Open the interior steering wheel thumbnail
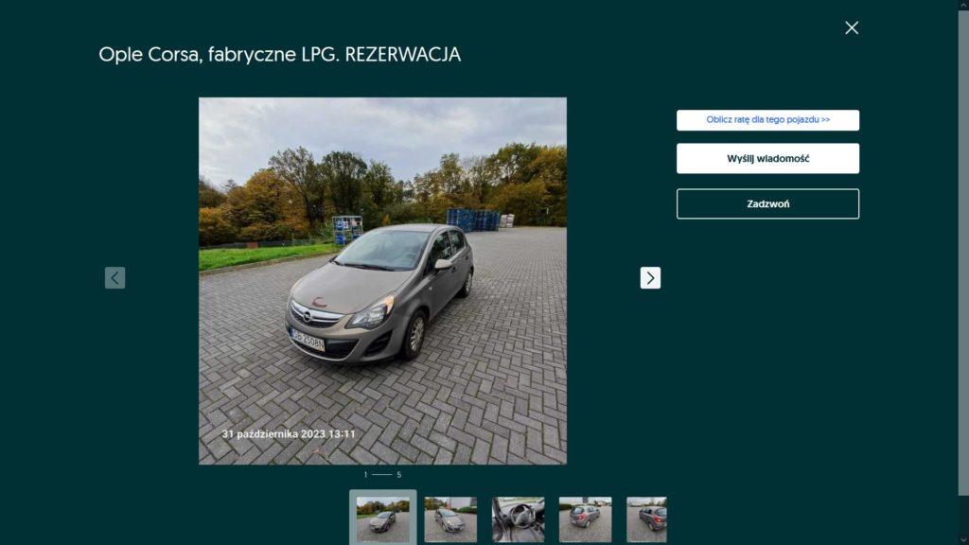Viewport: 969px width, 545px height. (518, 519)
